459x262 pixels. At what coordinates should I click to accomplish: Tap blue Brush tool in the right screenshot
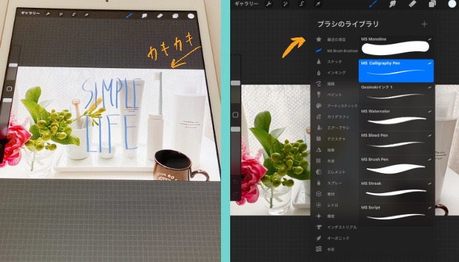(x=373, y=4)
